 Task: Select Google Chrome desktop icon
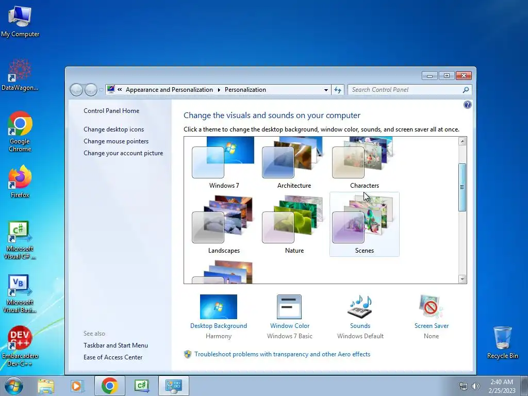(20, 131)
